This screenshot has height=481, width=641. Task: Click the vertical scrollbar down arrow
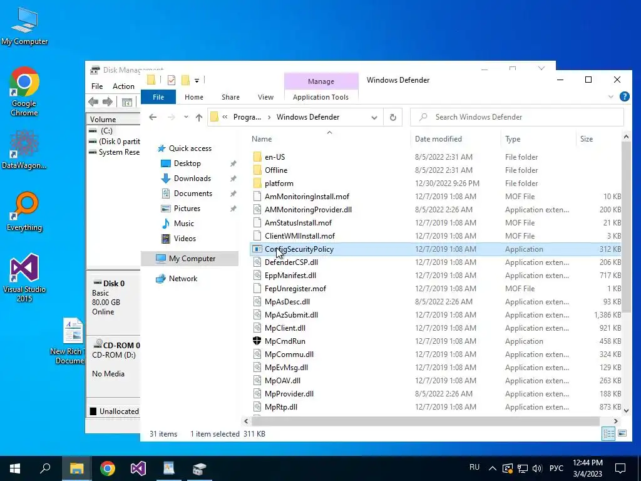pos(626,410)
